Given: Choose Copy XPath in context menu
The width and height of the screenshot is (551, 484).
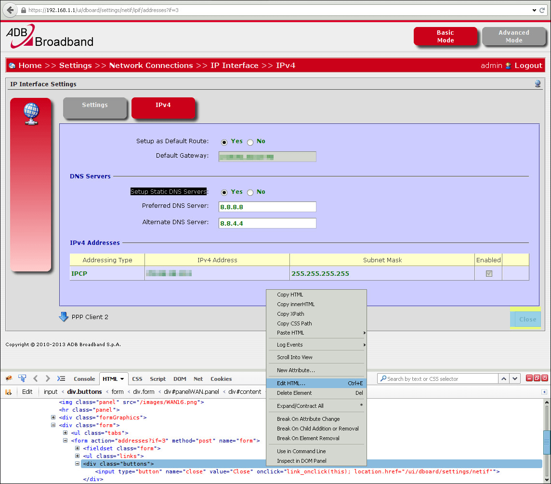Looking at the screenshot, I should coord(316,314).
